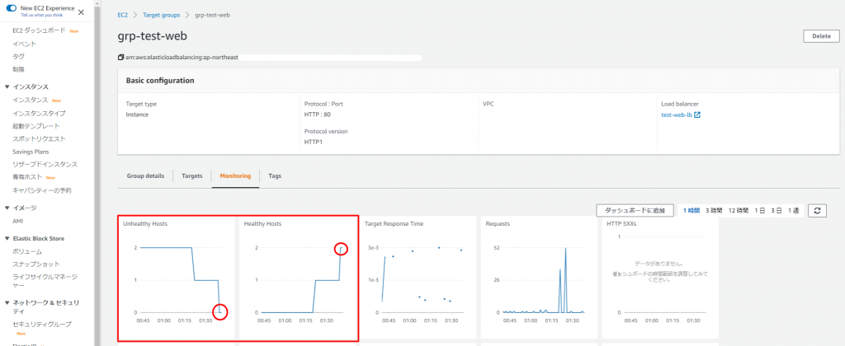
Task: Open 起動テンプレート in sidebar
Action: click(36, 126)
